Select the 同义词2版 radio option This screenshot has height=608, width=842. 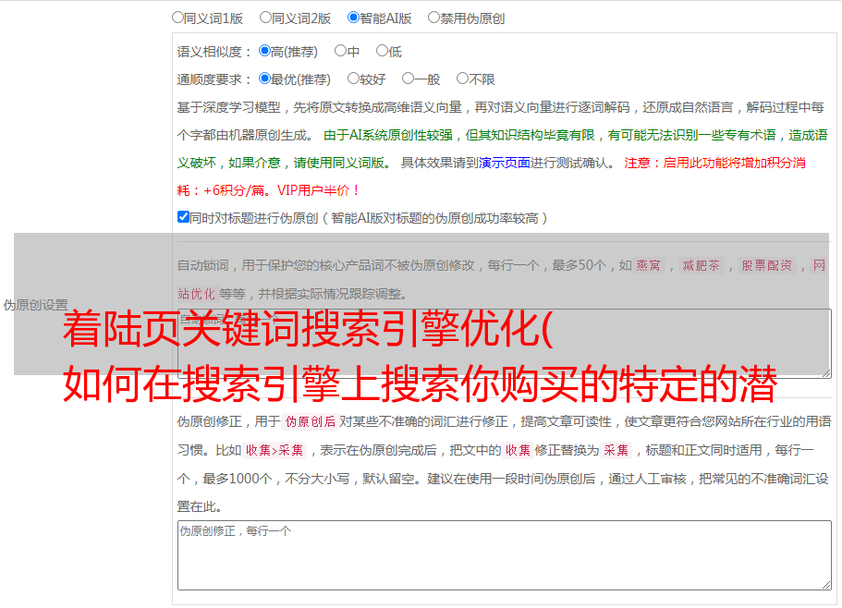coord(266,18)
